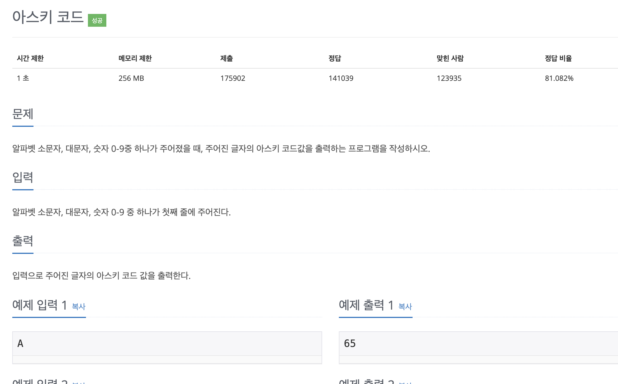Click the 출력 section heading
Viewport: 618px width, 384px height.
pyautogui.click(x=23, y=241)
